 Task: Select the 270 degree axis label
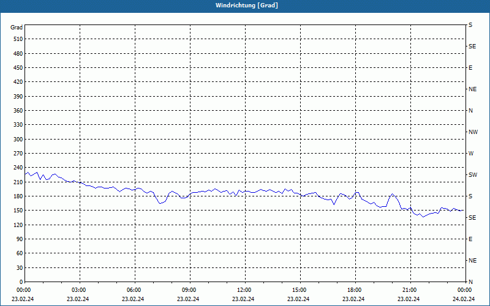coord(18,154)
